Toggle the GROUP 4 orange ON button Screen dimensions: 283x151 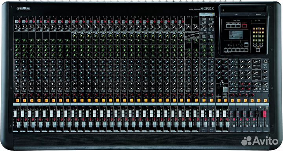[x=252, y=100]
